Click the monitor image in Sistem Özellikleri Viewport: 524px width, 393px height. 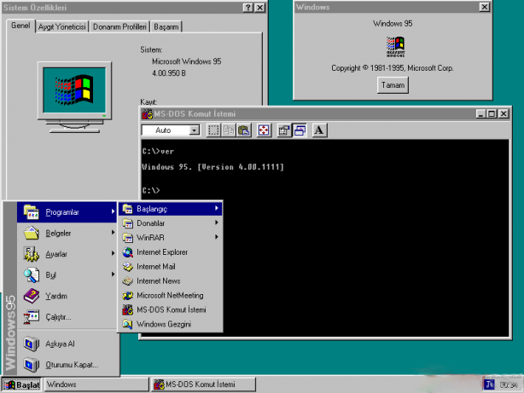[74, 97]
